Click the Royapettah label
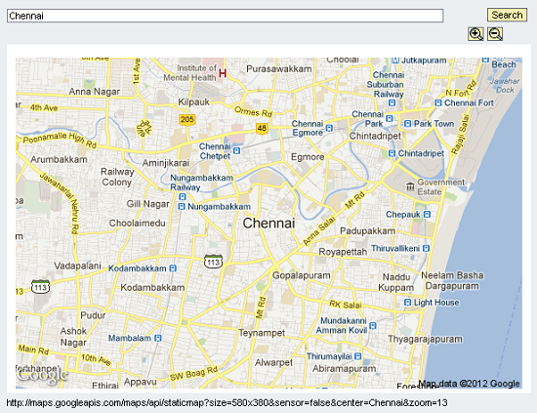The height and width of the screenshot is (413, 537). point(343,252)
